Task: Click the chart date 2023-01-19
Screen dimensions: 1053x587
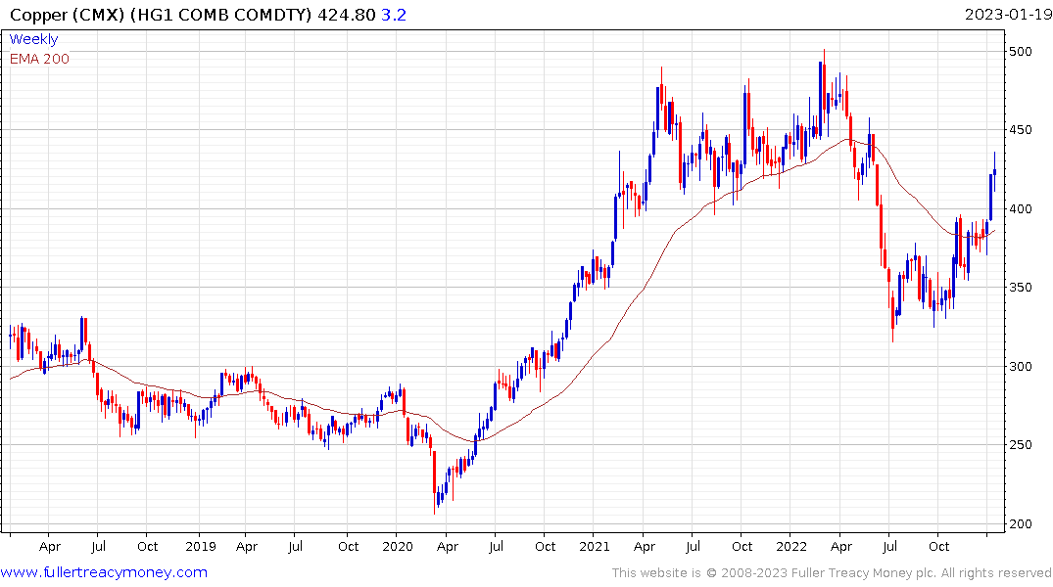Action: (1008, 15)
